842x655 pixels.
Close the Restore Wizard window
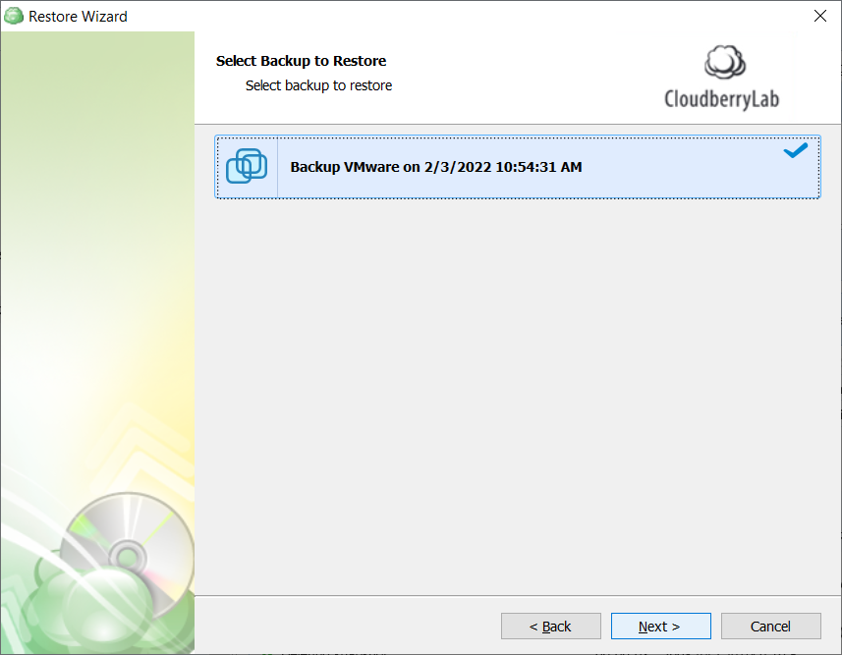pyautogui.click(x=820, y=16)
